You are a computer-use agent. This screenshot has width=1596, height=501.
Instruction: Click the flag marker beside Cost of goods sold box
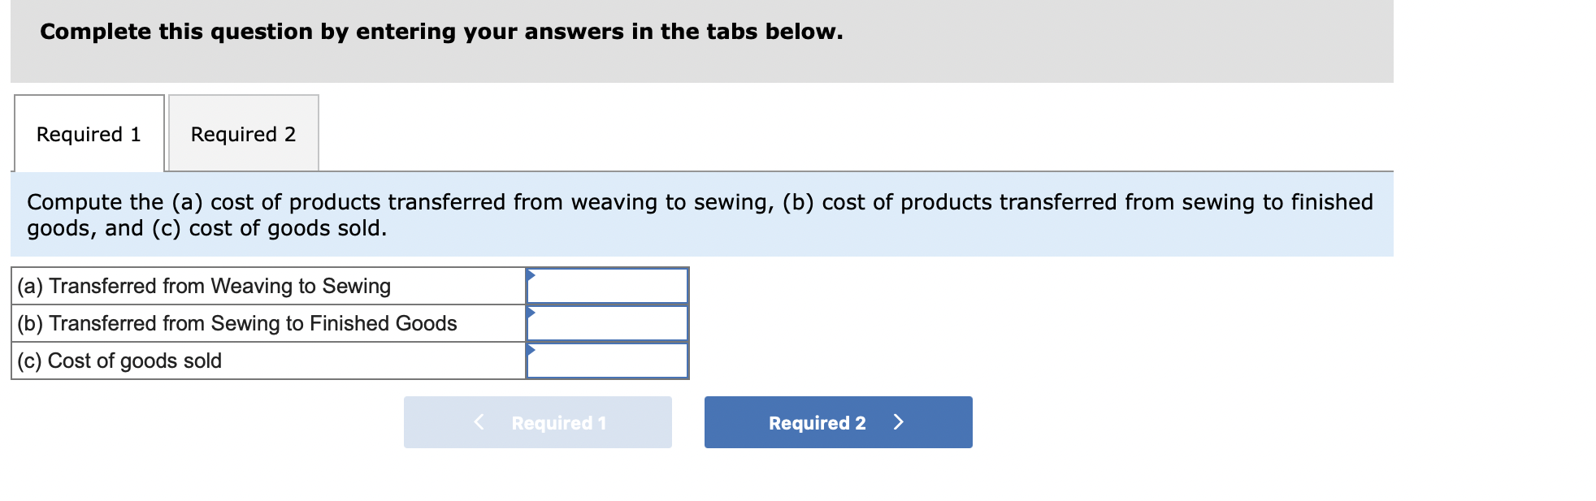click(532, 351)
